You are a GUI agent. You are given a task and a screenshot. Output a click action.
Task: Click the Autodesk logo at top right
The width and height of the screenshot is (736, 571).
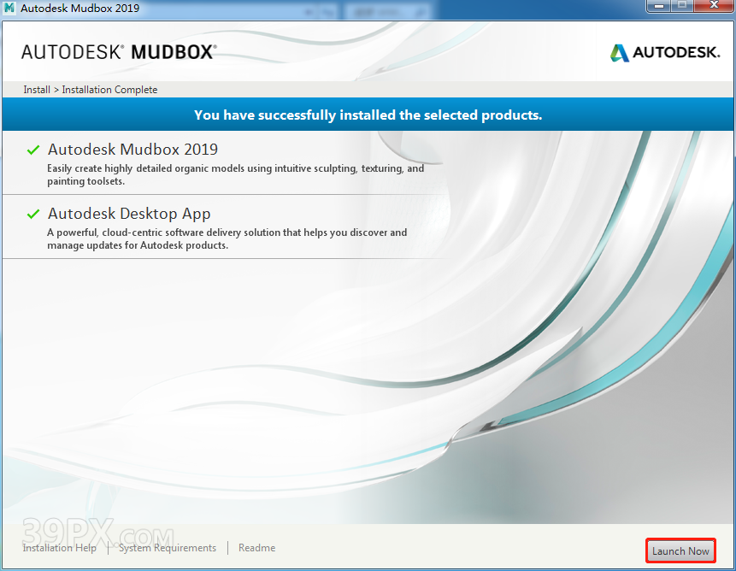[665, 53]
